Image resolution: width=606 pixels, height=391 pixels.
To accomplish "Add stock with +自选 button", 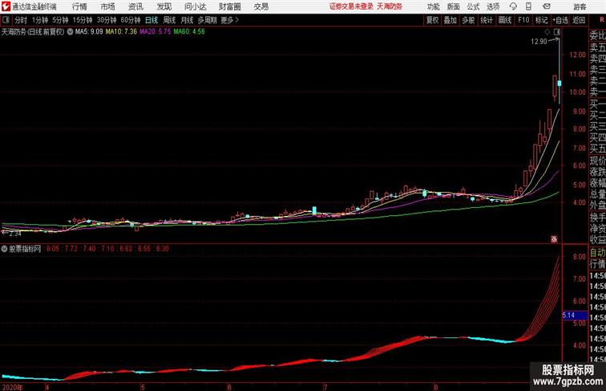I will 560,20.
